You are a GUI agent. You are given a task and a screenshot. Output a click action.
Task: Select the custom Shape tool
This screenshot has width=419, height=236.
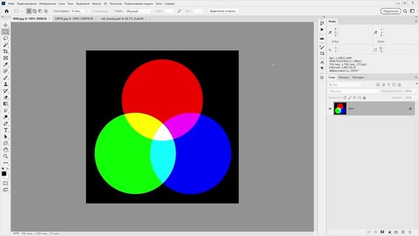pos(5,143)
